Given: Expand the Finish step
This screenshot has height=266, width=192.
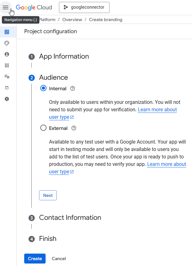Looking at the screenshot, I should coord(48,239).
